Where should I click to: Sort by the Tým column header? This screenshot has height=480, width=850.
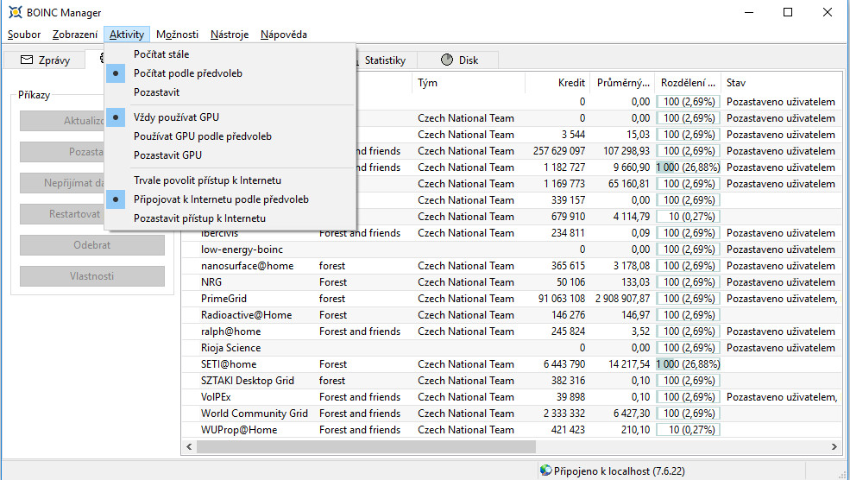tap(469, 82)
